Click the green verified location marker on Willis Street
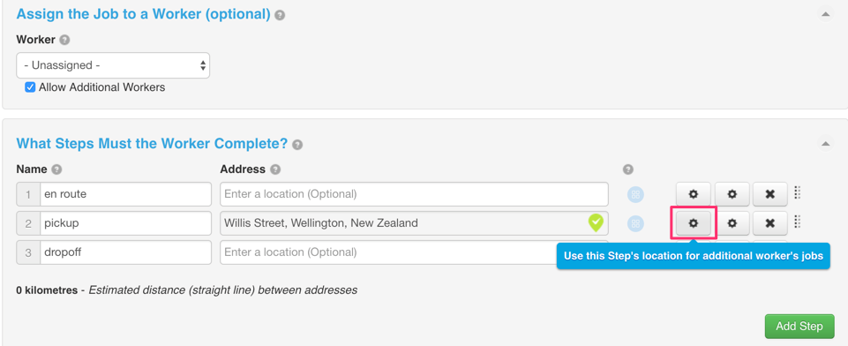This screenshot has width=848, height=346. [596, 222]
